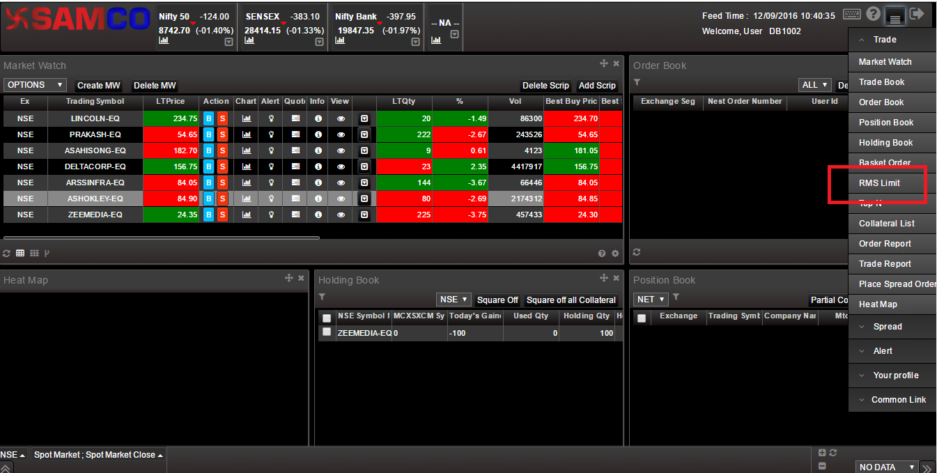Toggle view eye icon for ZEEMEDIA-EQ
The height and width of the screenshot is (473, 937).
341,215
